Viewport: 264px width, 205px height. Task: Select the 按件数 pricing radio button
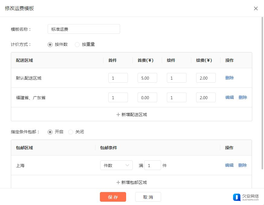50,45
